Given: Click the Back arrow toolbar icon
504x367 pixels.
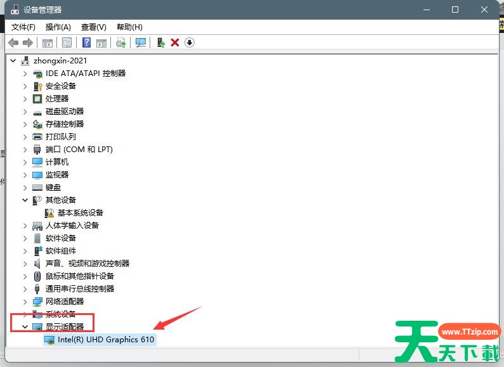Looking at the screenshot, I should 13,42.
